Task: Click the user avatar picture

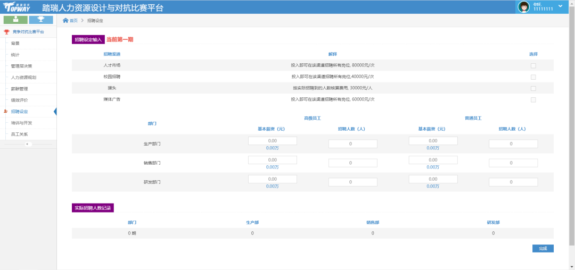Action: pos(524,7)
